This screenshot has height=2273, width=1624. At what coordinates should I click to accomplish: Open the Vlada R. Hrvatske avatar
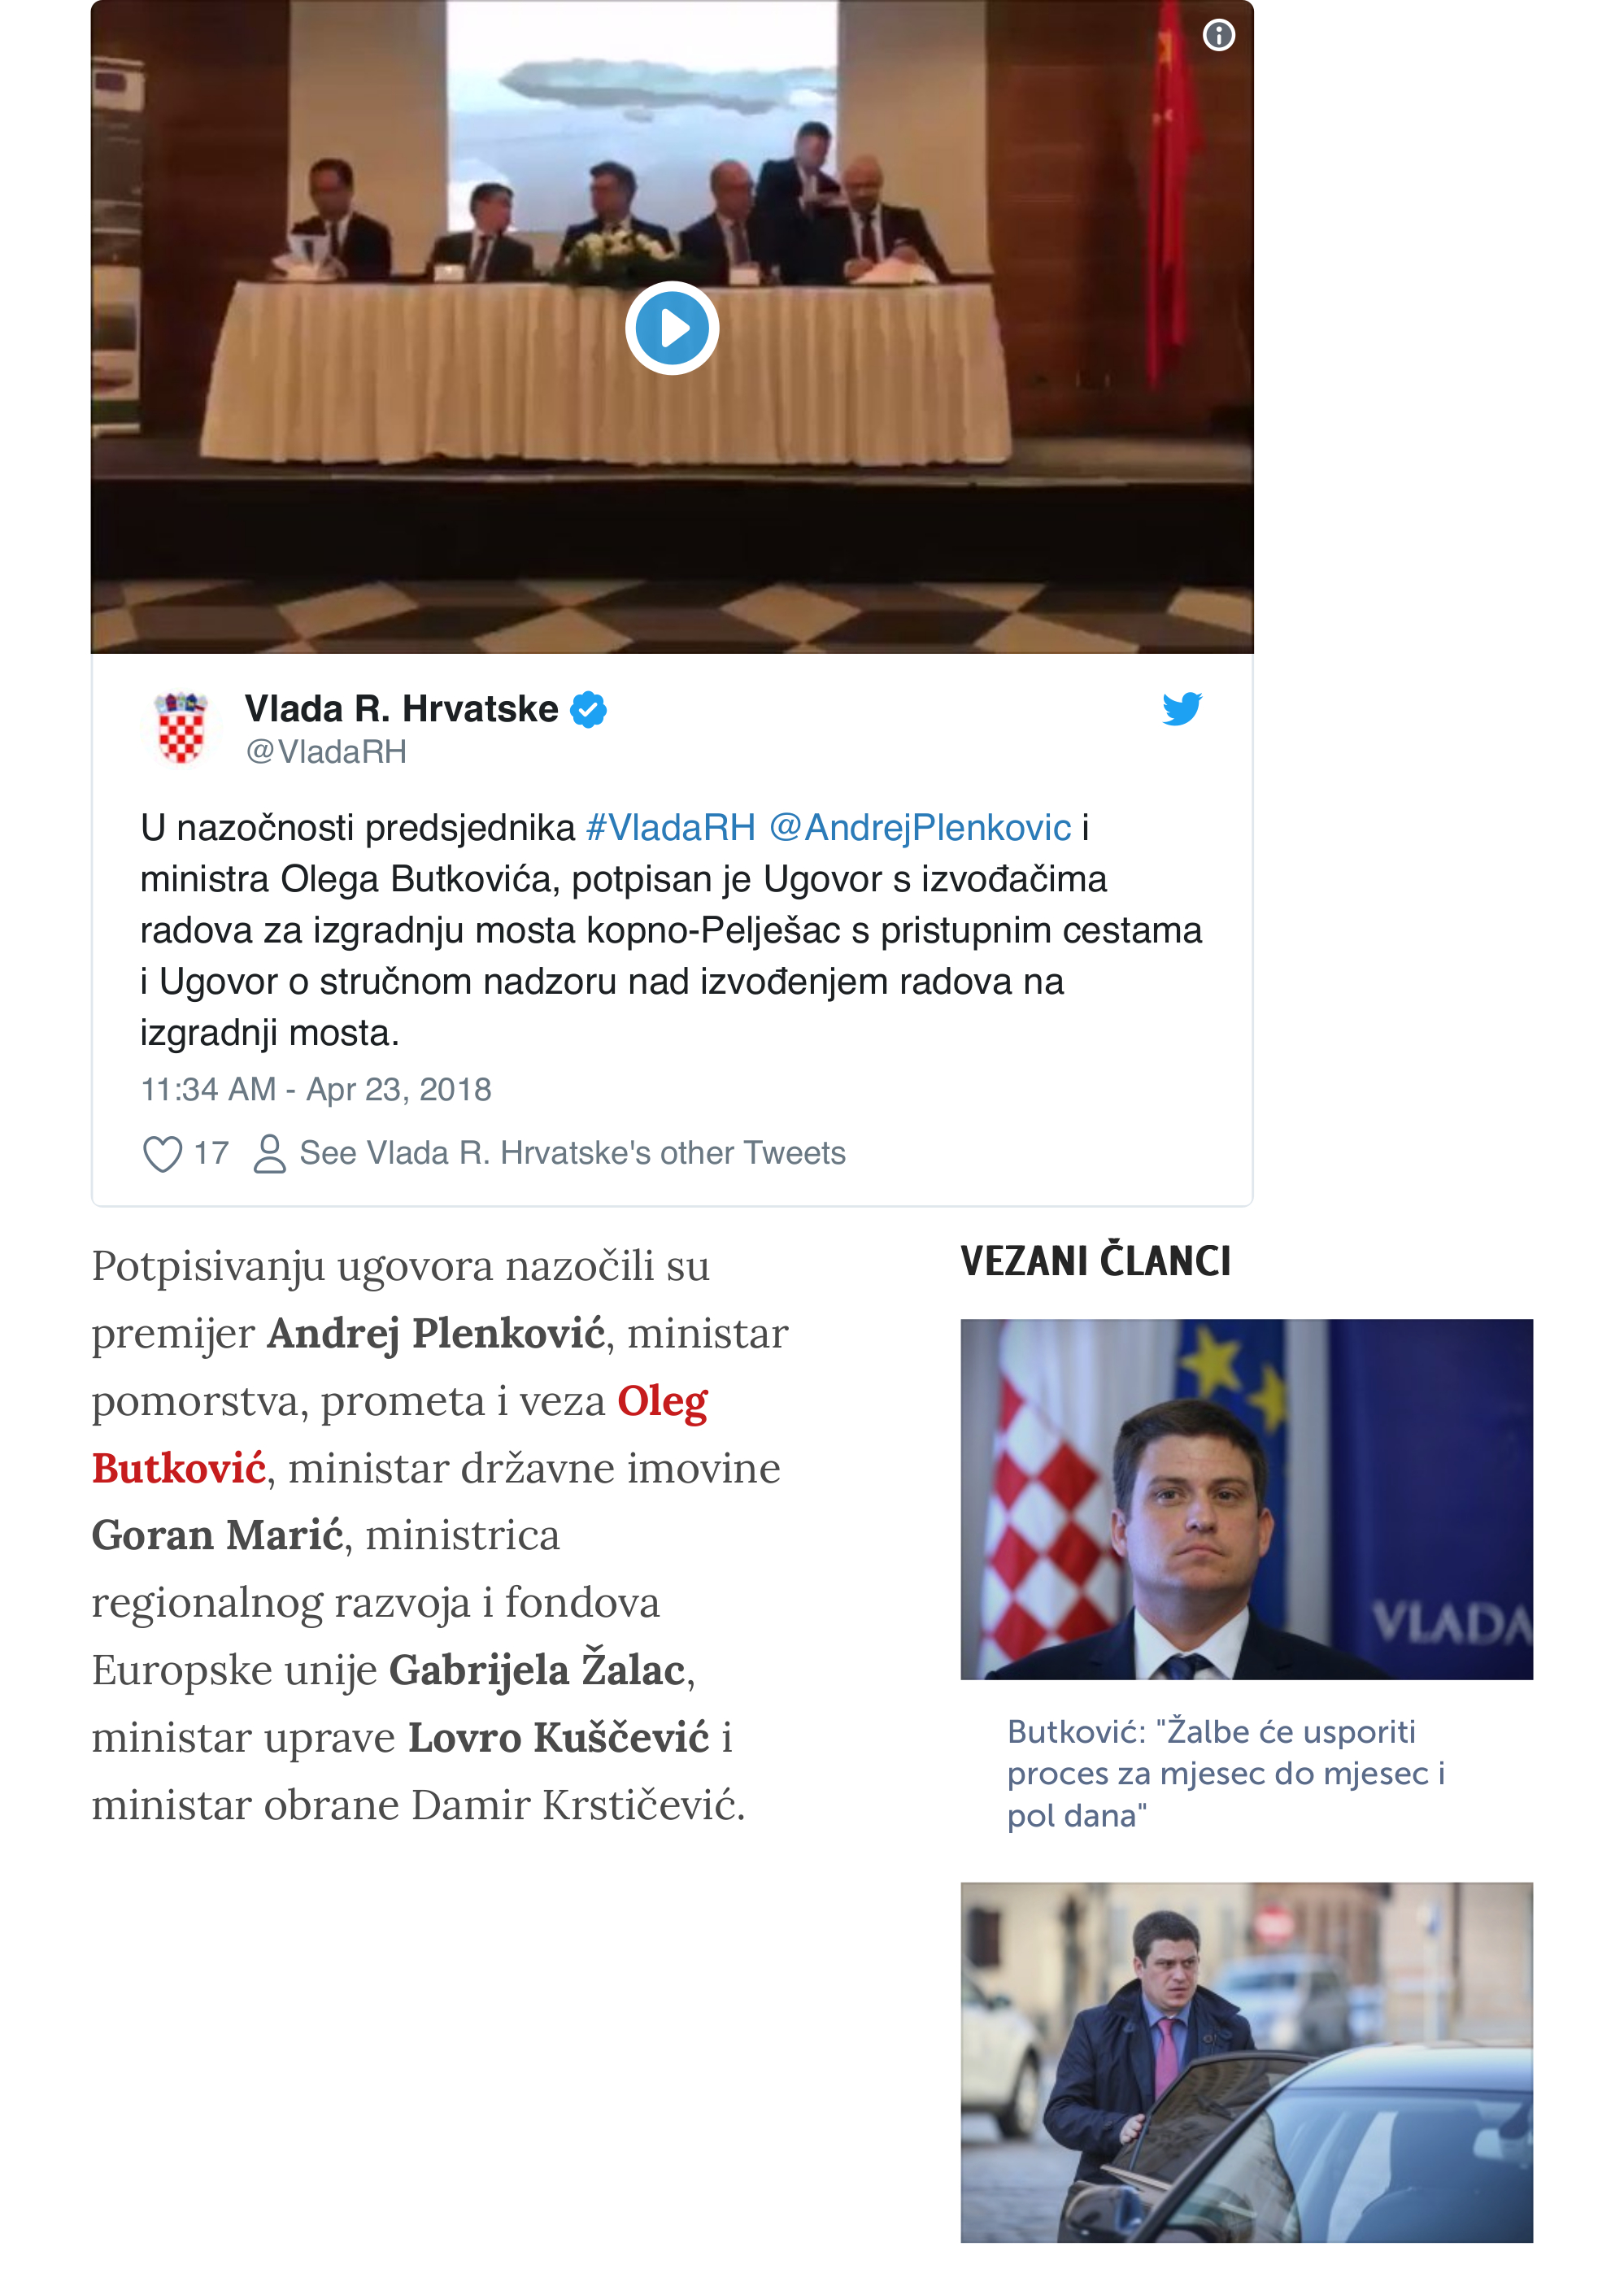(x=181, y=727)
